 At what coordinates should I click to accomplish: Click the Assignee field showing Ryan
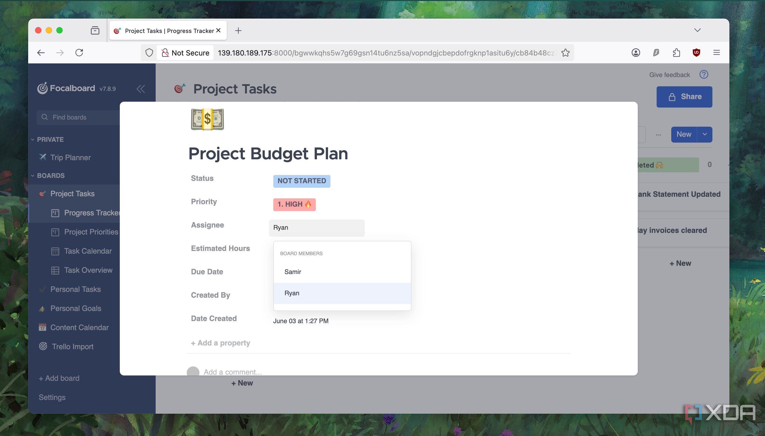click(317, 228)
